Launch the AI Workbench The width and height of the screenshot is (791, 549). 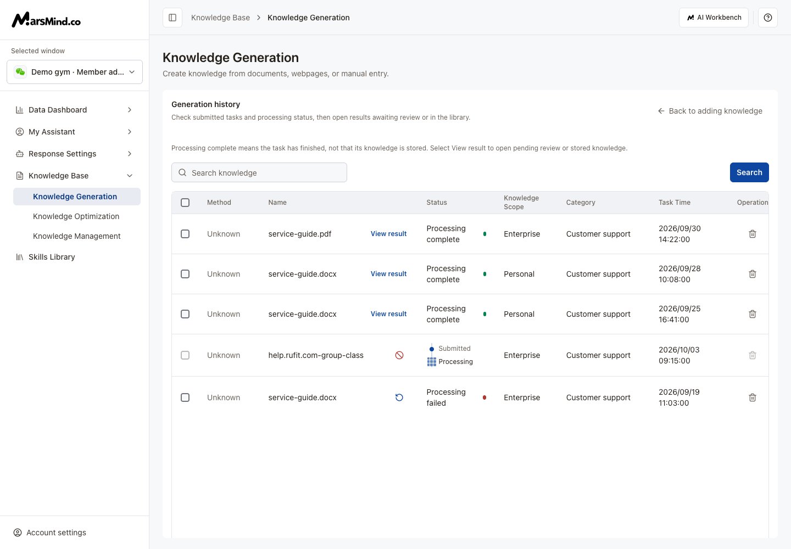point(714,18)
